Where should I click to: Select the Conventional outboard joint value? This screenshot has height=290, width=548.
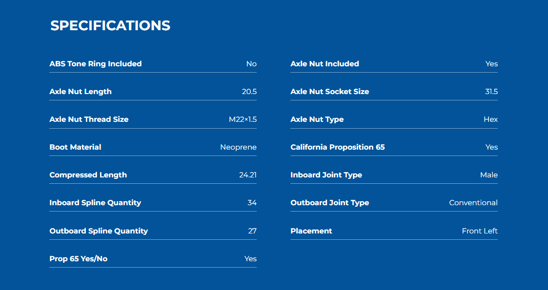[473, 203]
